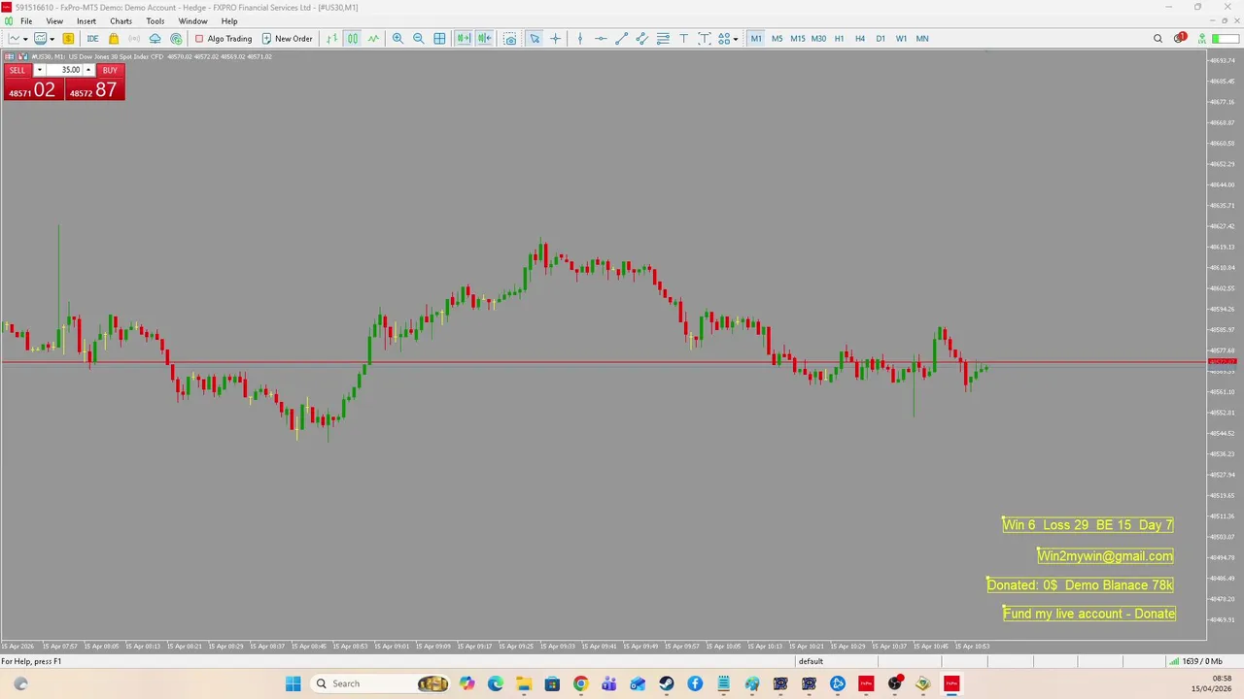Click the chart screenshot camera icon
1244x699 pixels.
click(x=509, y=39)
